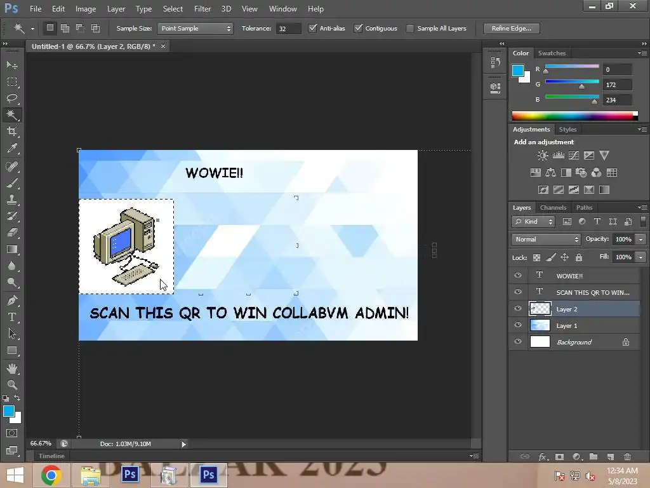This screenshot has width=650, height=488.
Task: Select the Pen tool
Action: click(x=12, y=300)
